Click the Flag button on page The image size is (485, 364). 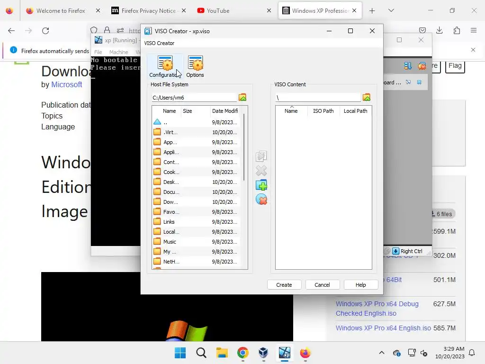[x=455, y=66]
